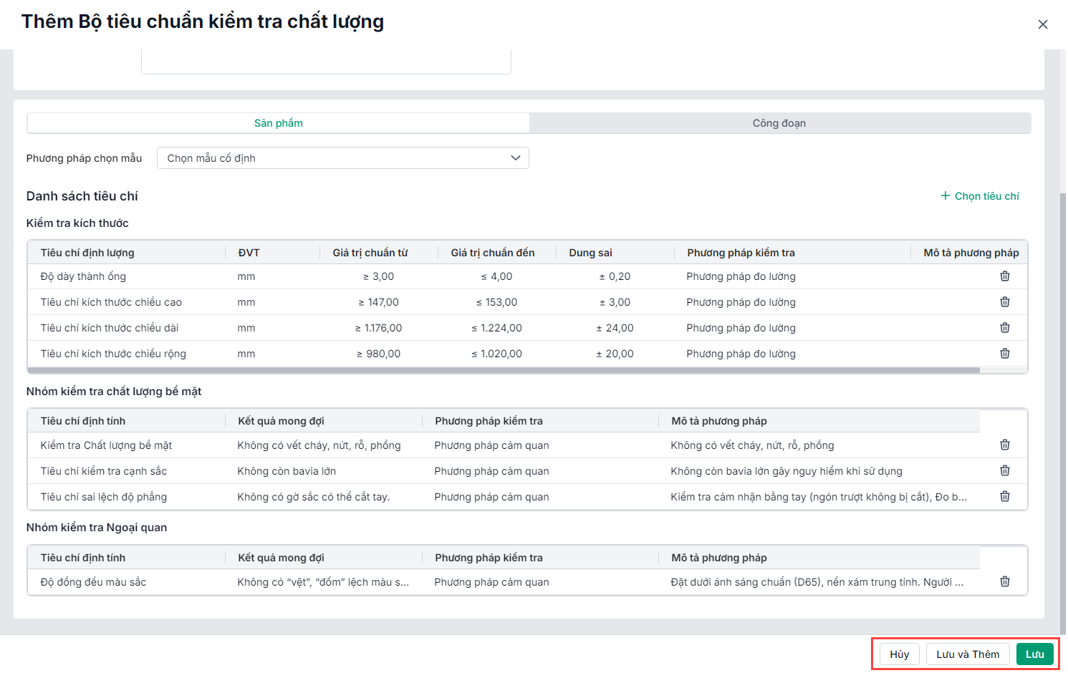Click the text box at the top of the form
This screenshot has height=673, width=1068.
(326, 62)
